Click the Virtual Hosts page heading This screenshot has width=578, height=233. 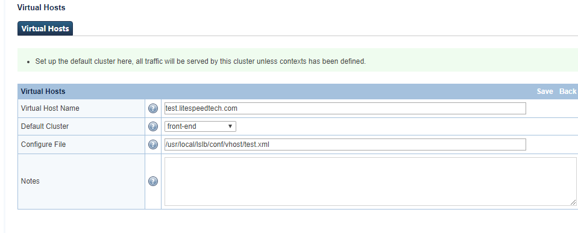click(x=41, y=7)
